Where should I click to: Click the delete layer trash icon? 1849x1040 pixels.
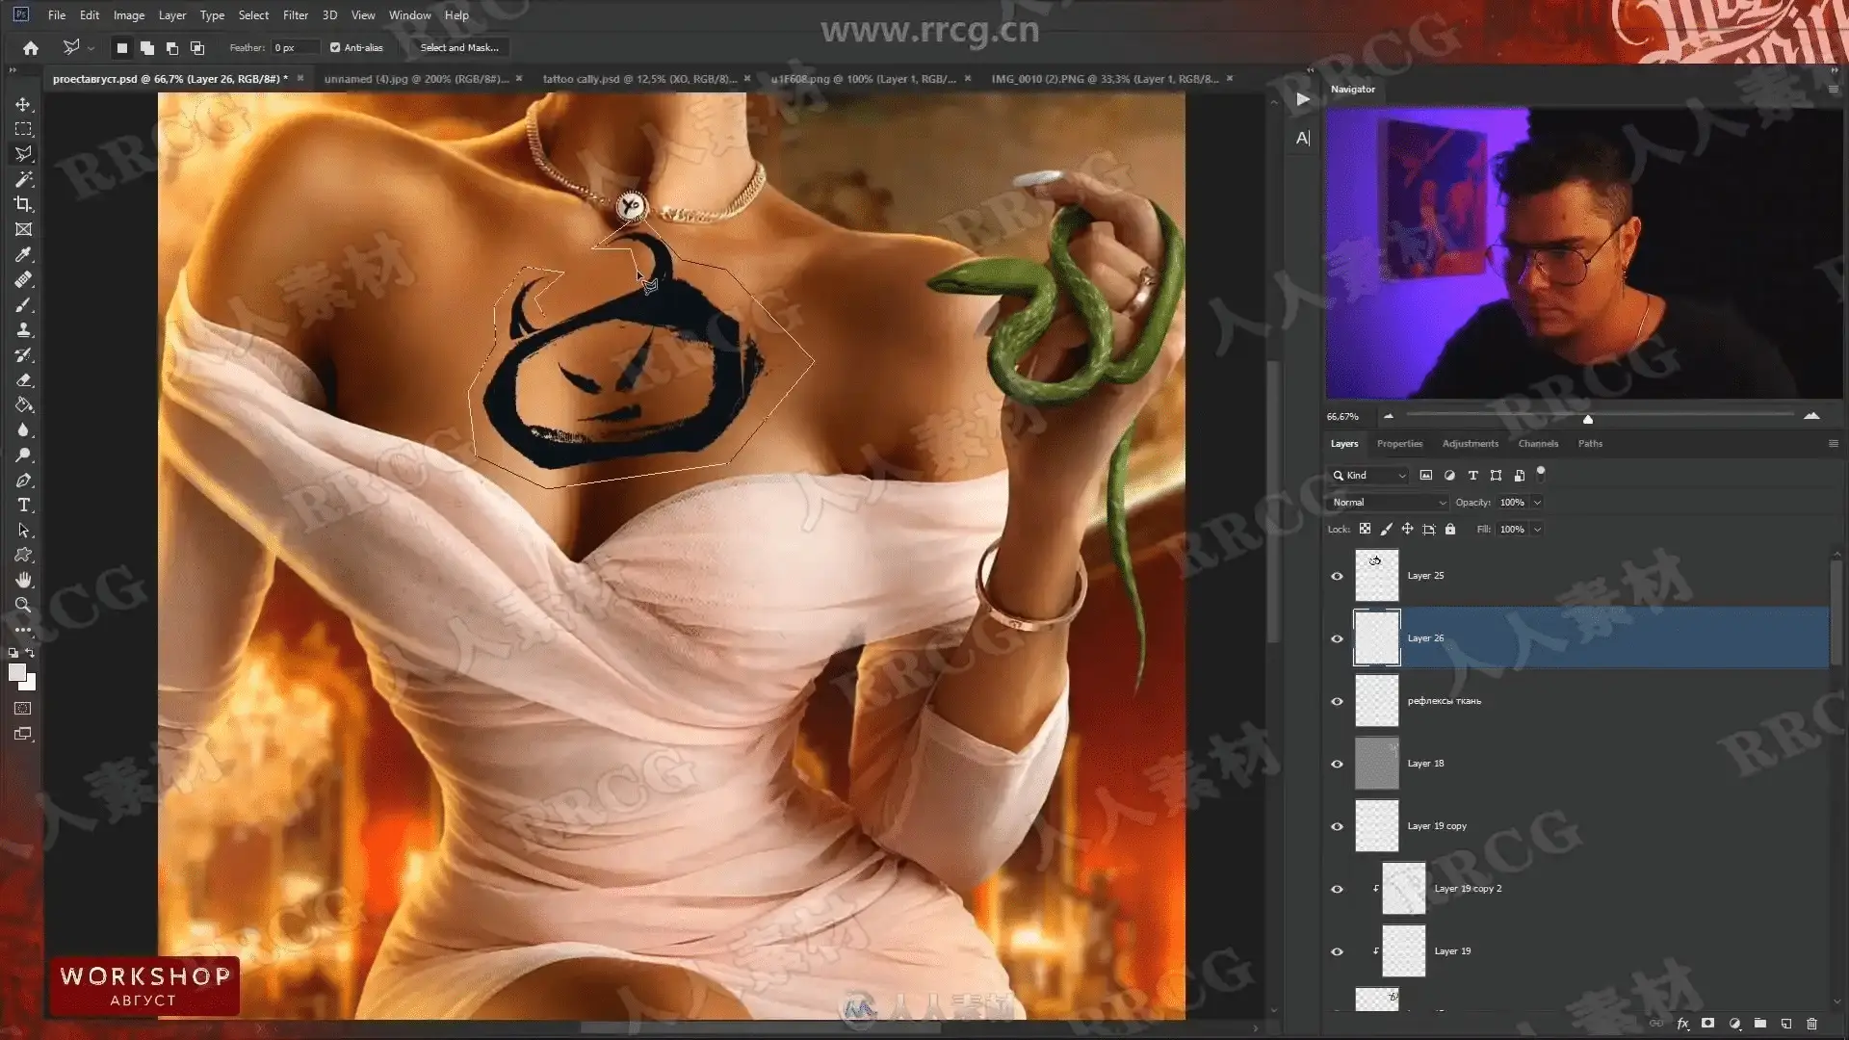coord(1811,1024)
